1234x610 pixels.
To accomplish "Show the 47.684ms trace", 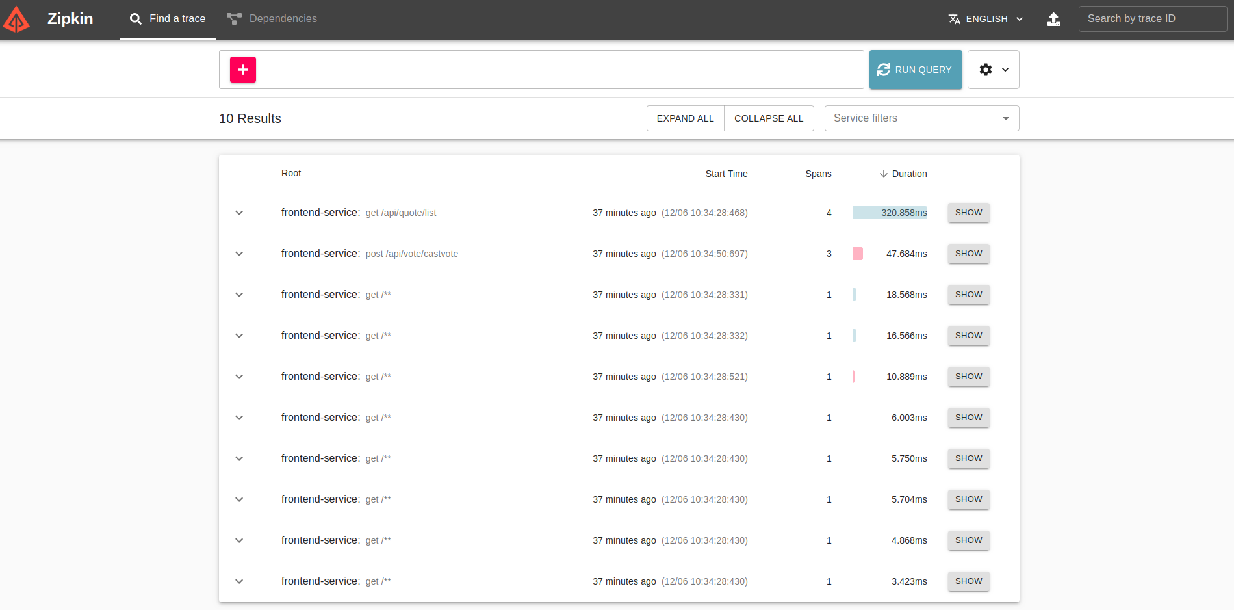I will [968, 254].
